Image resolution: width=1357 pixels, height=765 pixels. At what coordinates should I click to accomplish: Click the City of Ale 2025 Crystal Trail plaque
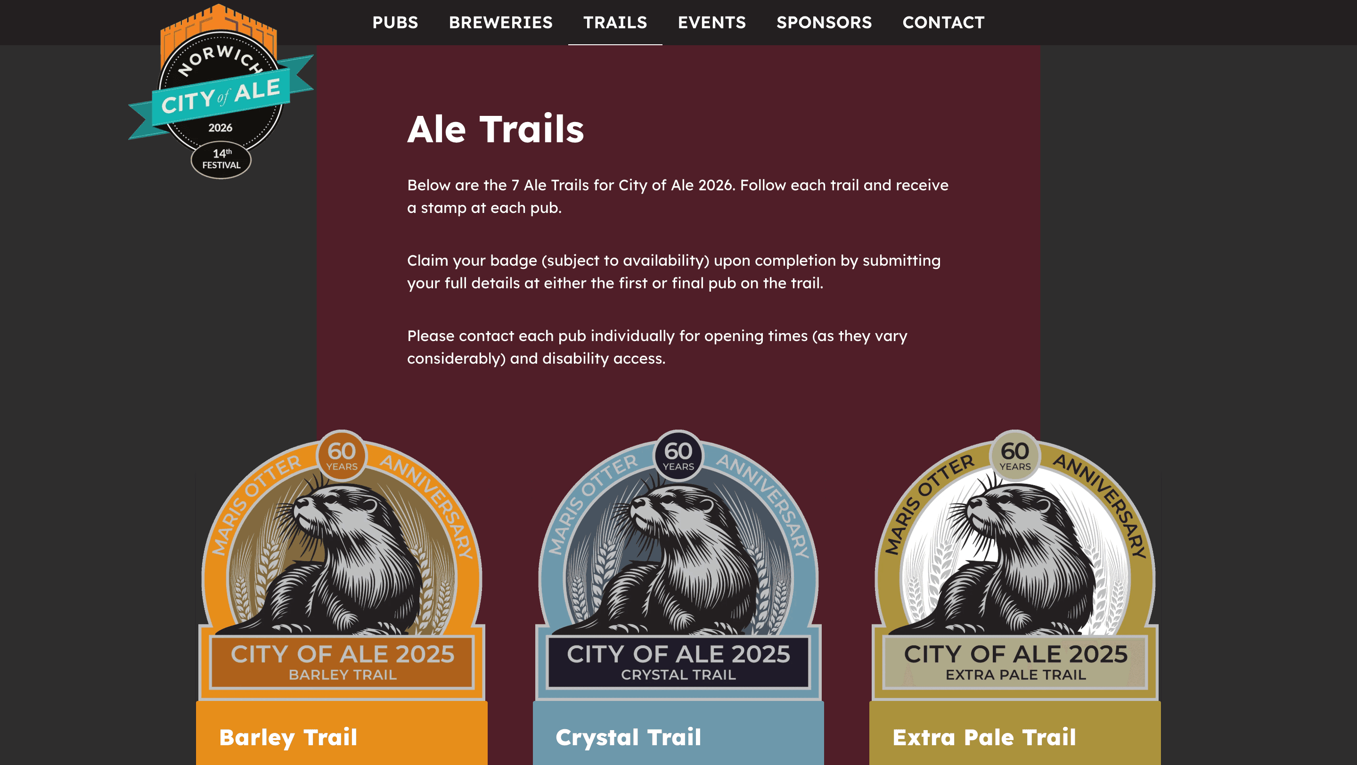click(678, 662)
